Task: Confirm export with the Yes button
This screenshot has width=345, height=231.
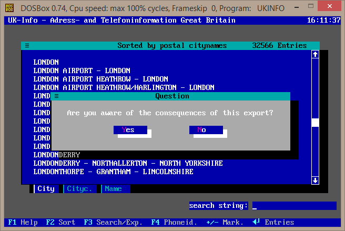Action: (x=130, y=129)
